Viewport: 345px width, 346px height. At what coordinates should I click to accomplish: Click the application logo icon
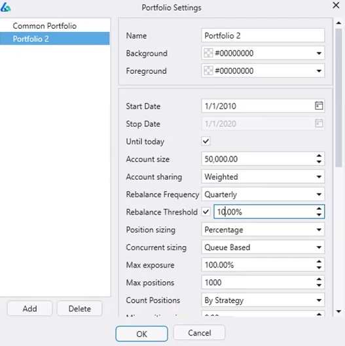click(5, 7)
